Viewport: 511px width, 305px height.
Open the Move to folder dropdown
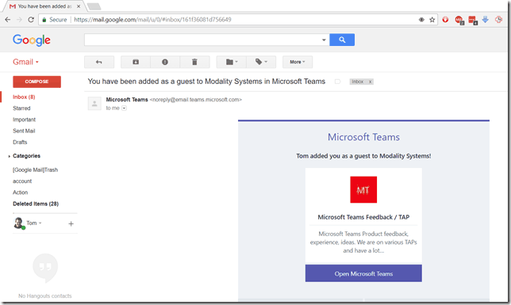(232, 62)
